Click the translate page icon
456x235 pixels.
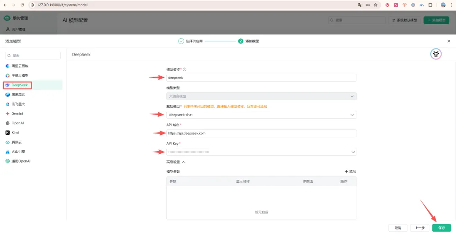coord(360,5)
